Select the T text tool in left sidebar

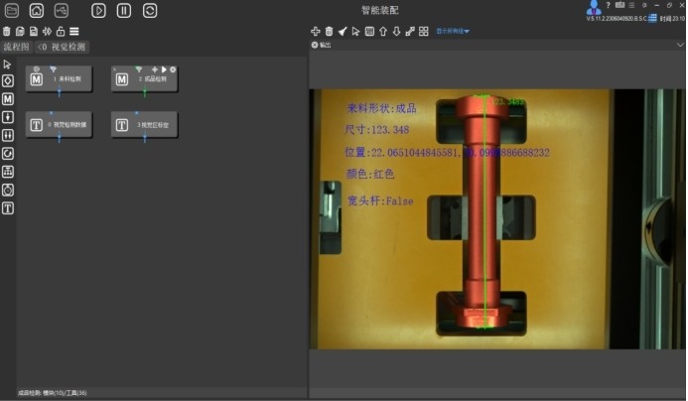pyautogui.click(x=8, y=208)
